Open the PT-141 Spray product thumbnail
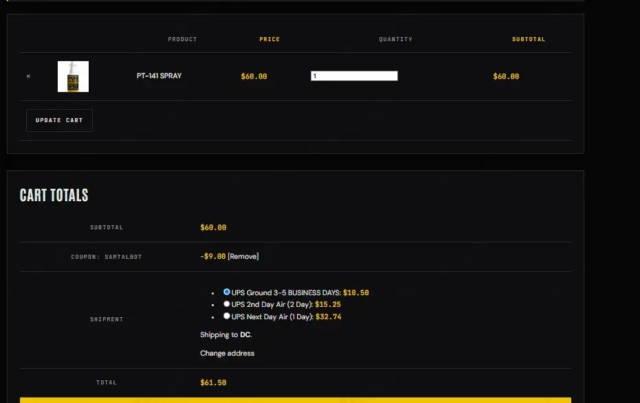 [73, 77]
